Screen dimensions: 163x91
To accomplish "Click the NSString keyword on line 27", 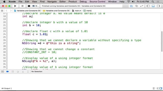I will click(29, 43).
